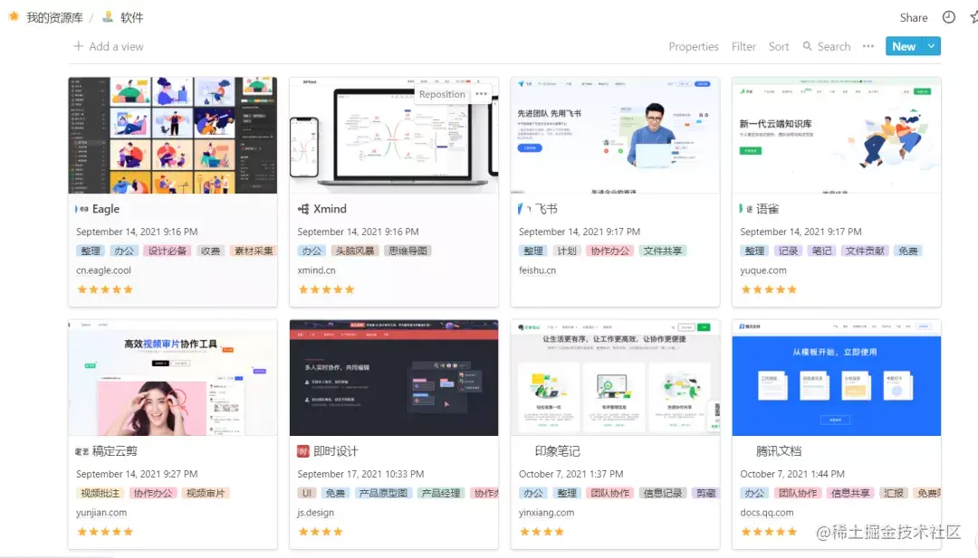Click the search magnifier icon

[807, 46]
